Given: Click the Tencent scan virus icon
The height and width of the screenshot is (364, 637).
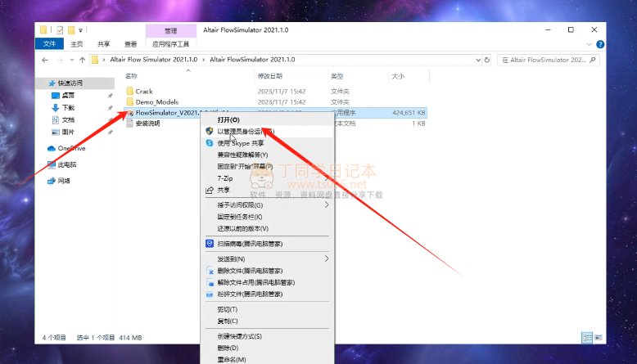Looking at the screenshot, I should (210, 244).
